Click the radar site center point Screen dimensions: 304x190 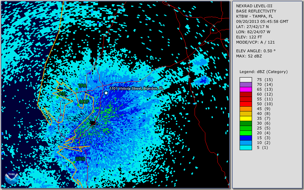click(x=93, y=123)
